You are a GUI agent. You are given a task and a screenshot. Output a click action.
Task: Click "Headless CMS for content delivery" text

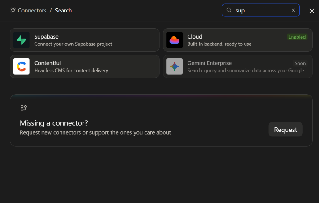click(x=71, y=71)
